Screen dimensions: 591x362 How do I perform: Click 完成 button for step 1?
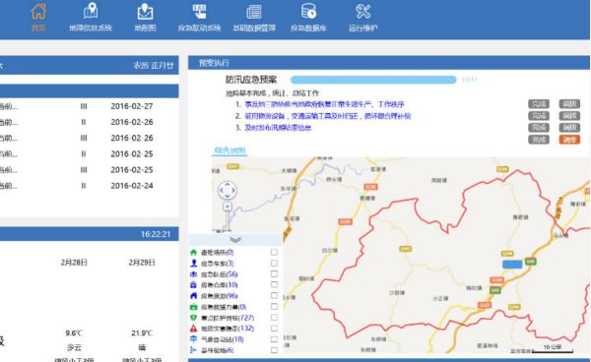pyautogui.click(x=539, y=104)
